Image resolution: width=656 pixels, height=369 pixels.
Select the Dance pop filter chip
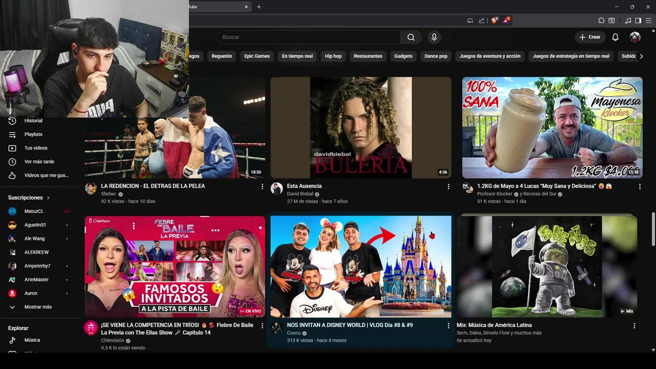436,56
